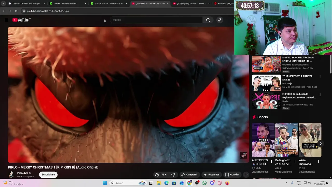Viewport: 332px width, 187px height.
Task: Show hidden system tray icons chevron
Action: (x=287, y=183)
